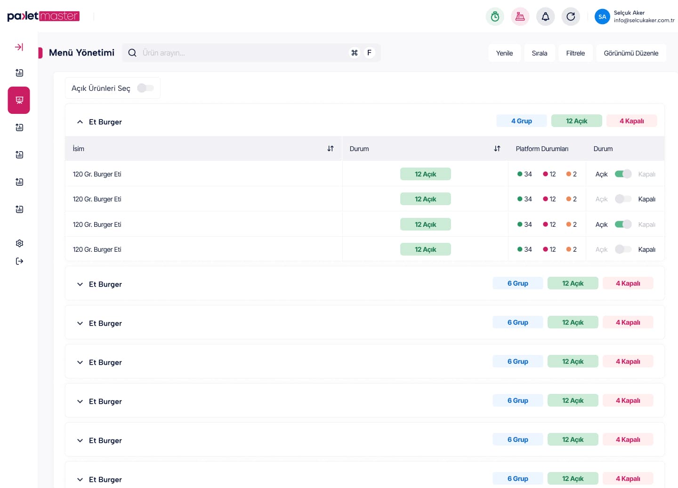
Task: Click the 12 Açık badge beside 4 Grup
Action: (577, 121)
